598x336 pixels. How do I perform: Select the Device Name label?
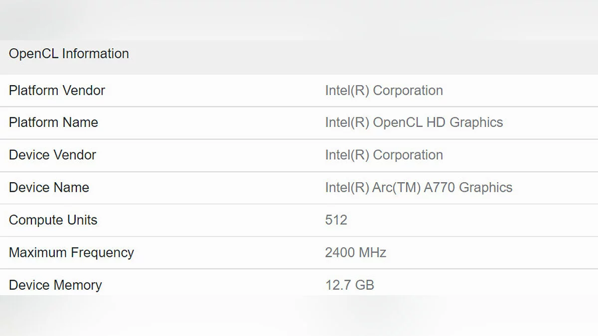click(49, 188)
